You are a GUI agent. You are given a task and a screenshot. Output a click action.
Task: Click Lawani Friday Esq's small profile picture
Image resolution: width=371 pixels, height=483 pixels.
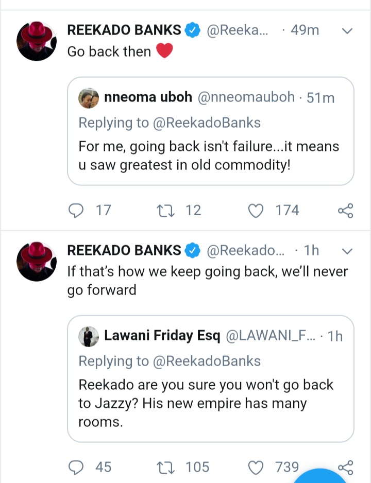[x=88, y=337]
